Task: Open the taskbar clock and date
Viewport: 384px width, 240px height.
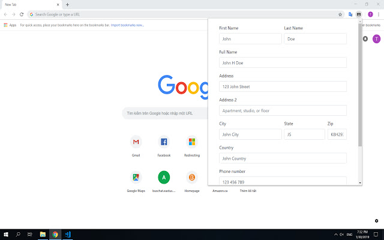Action: click(x=362, y=235)
